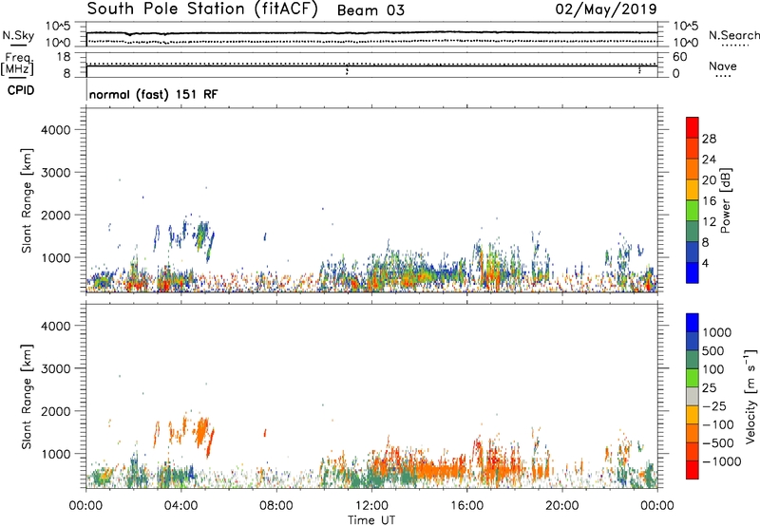Image resolution: width=760 pixels, height=526 pixels.
Task: Click the text 'normal (fast) 151 RF'
Action: pos(154,94)
